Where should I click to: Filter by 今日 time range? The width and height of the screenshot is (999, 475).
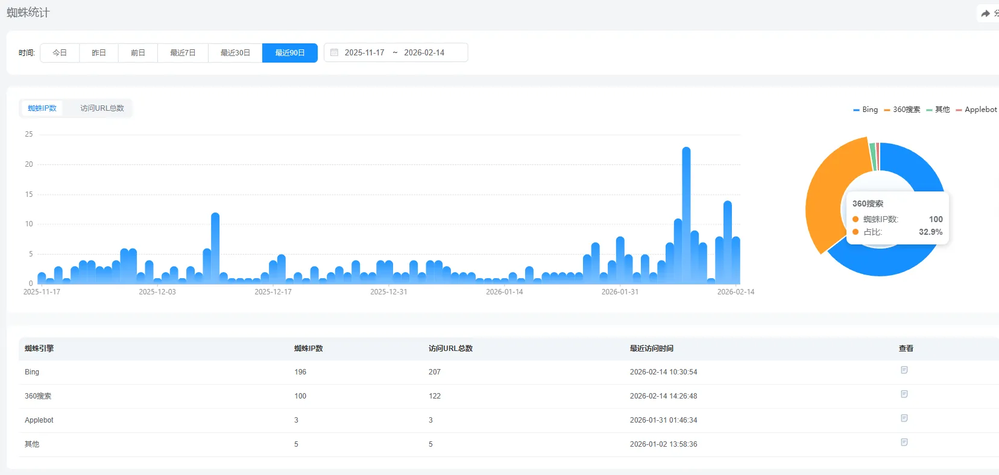[60, 52]
